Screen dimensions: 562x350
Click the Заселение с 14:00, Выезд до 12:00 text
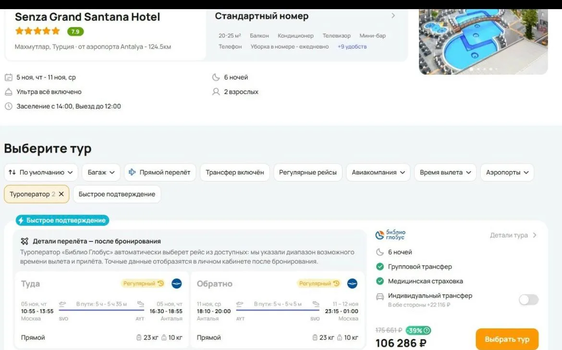[69, 107]
